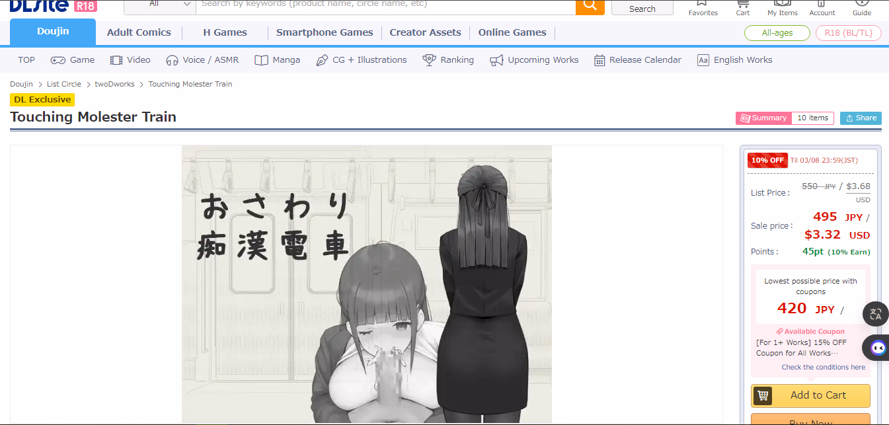This screenshot has width=889, height=425.
Task: Open the Game category with gamepad icon
Action: coord(73,59)
